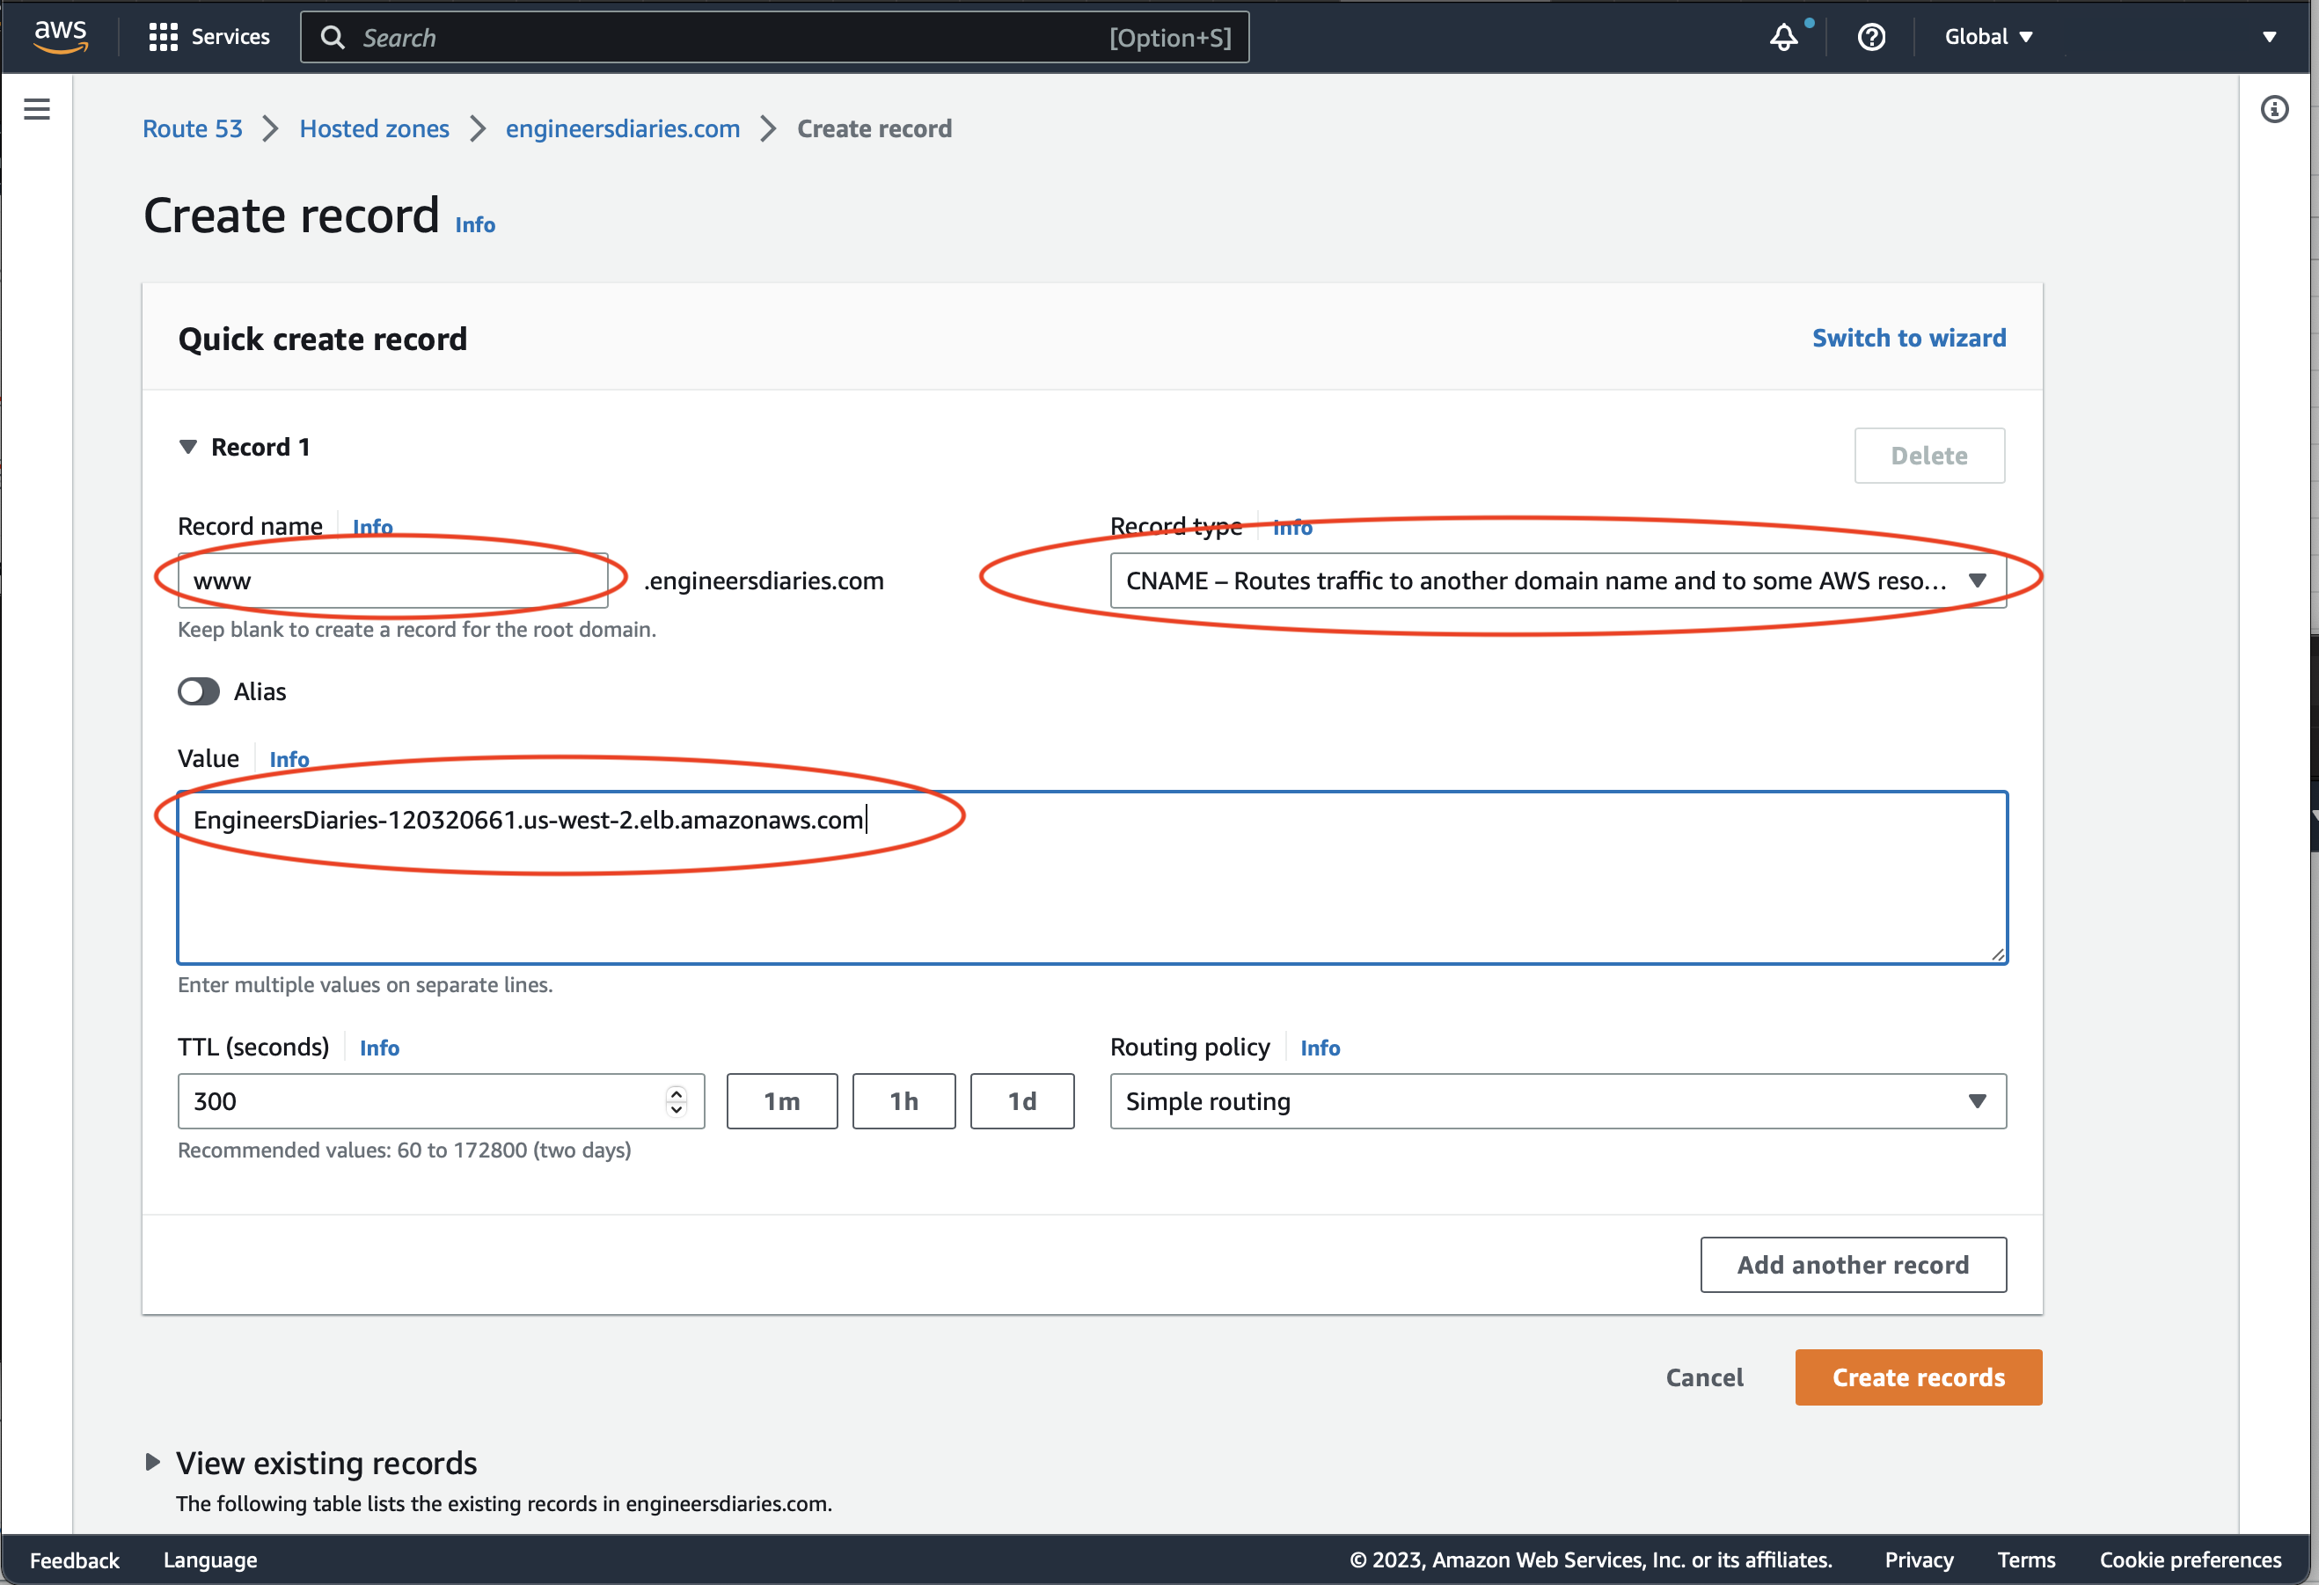
Task: Click the TTL stepper arrows
Action: click(x=677, y=1101)
